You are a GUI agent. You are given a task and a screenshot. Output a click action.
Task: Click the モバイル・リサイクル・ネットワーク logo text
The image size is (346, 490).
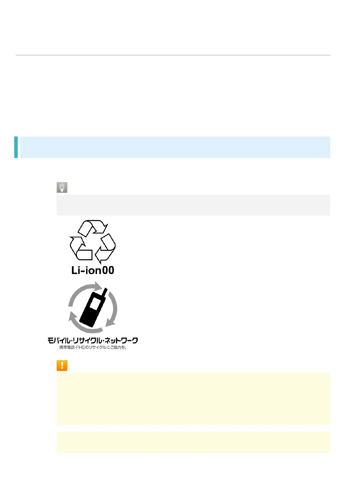pos(93,340)
